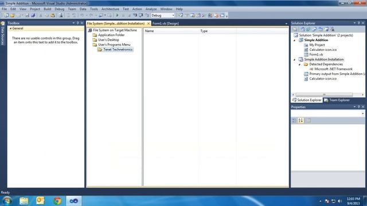This screenshot has width=367, height=206.
Task: Open the Windows Start menu
Action: [x=7, y=201]
